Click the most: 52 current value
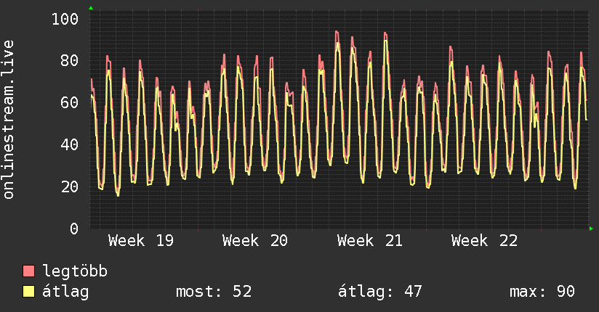 (x=214, y=292)
